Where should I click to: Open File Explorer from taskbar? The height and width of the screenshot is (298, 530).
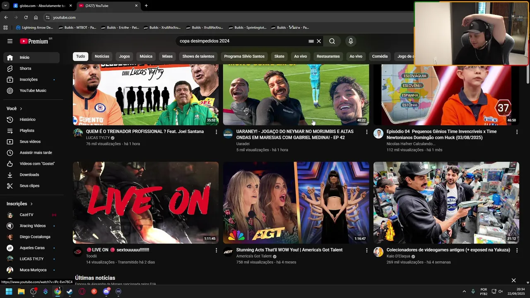21,291
